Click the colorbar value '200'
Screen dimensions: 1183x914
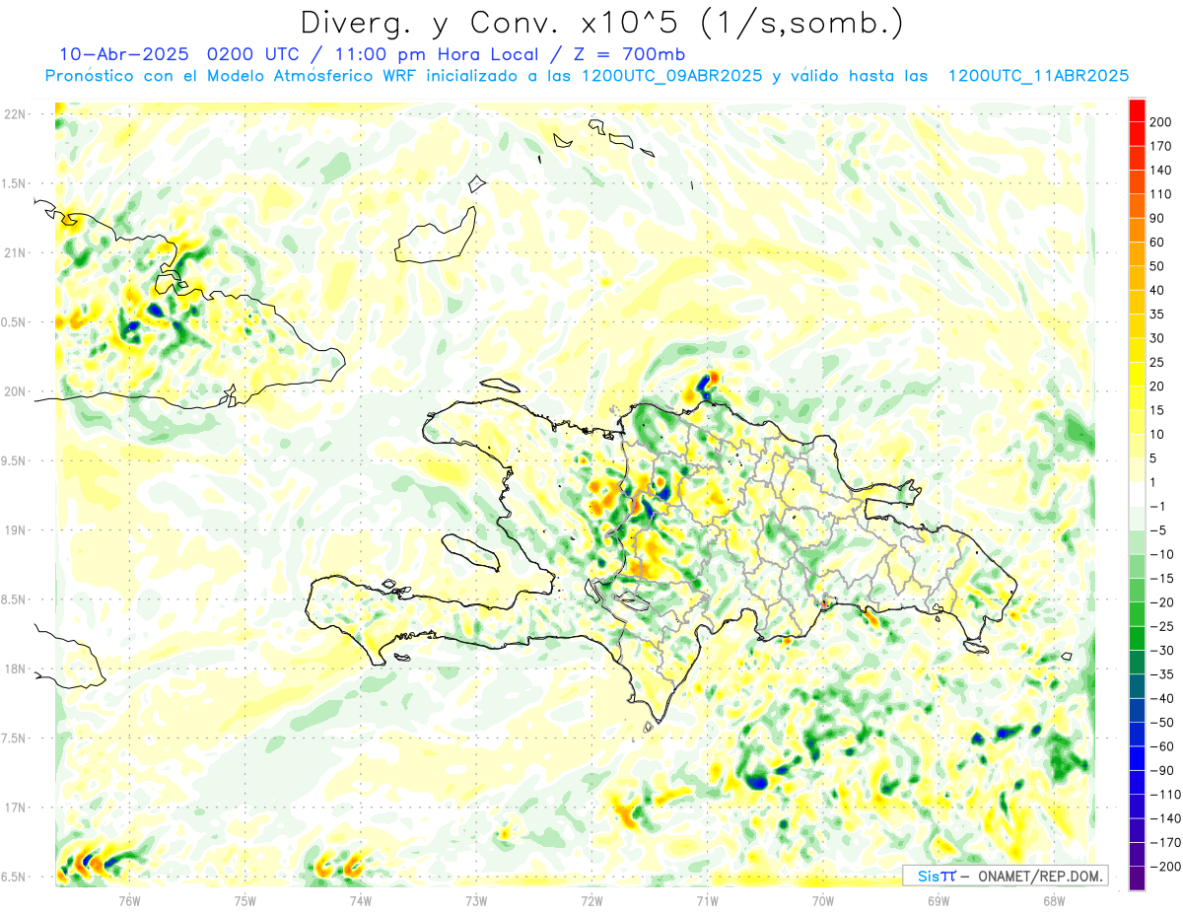[1162, 122]
